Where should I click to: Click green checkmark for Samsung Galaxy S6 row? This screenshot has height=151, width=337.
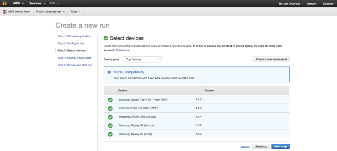pyautogui.click(x=110, y=125)
